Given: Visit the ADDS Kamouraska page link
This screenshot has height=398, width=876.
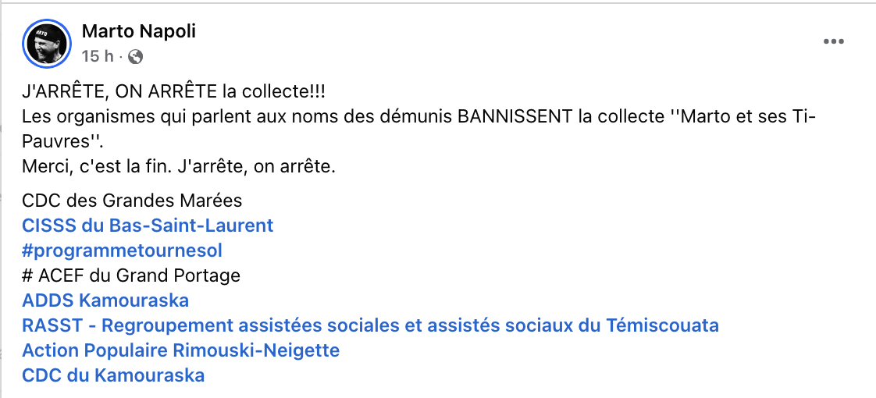Looking at the screenshot, I should click(x=105, y=300).
